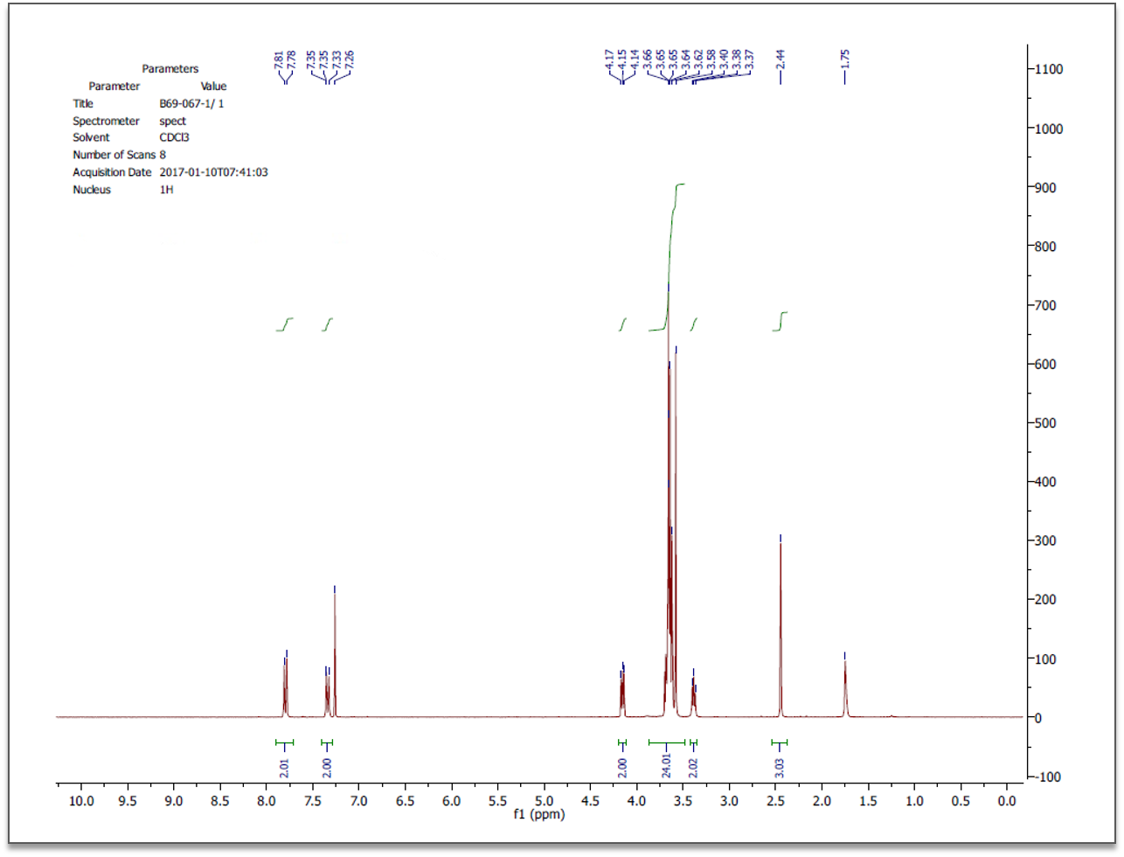This screenshot has height=857, width=1124.
Task: Click the 'Parameters' table heading
Action: coord(170,68)
